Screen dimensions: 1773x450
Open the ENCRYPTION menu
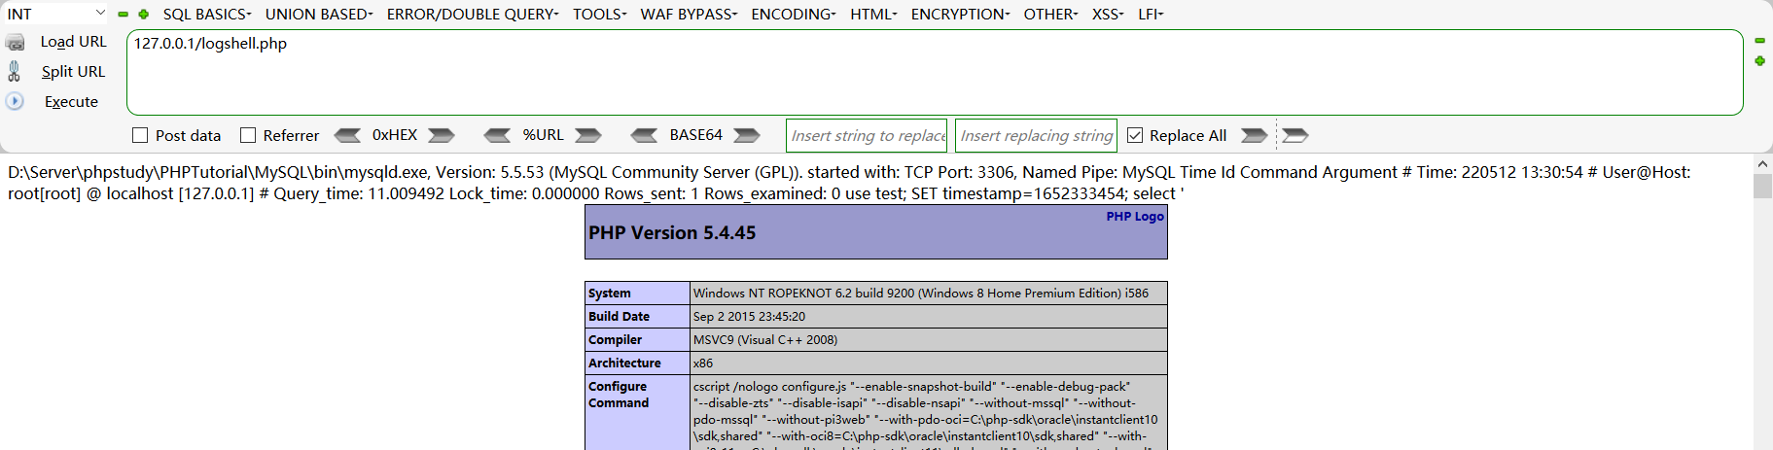coord(960,14)
